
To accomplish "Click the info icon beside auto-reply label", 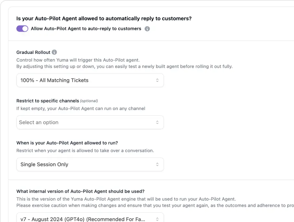I will click(147, 29).
